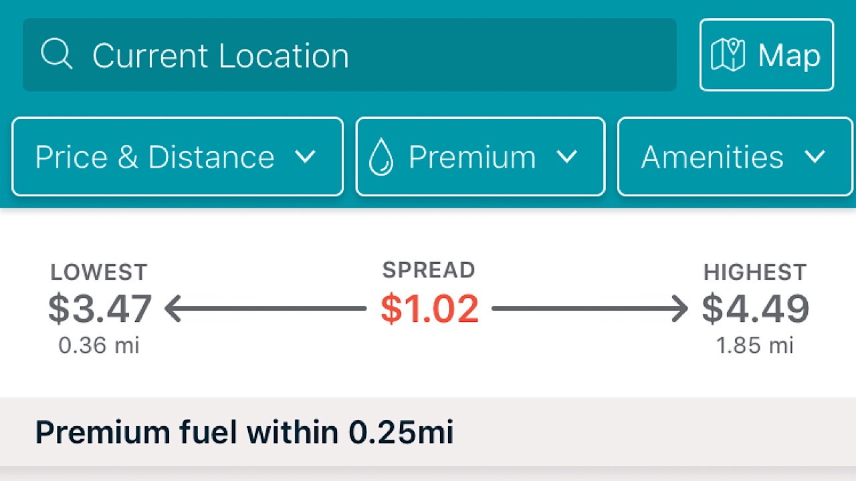Click the chevron on Price & Distance
This screenshot has width=856, height=481.
click(307, 158)
